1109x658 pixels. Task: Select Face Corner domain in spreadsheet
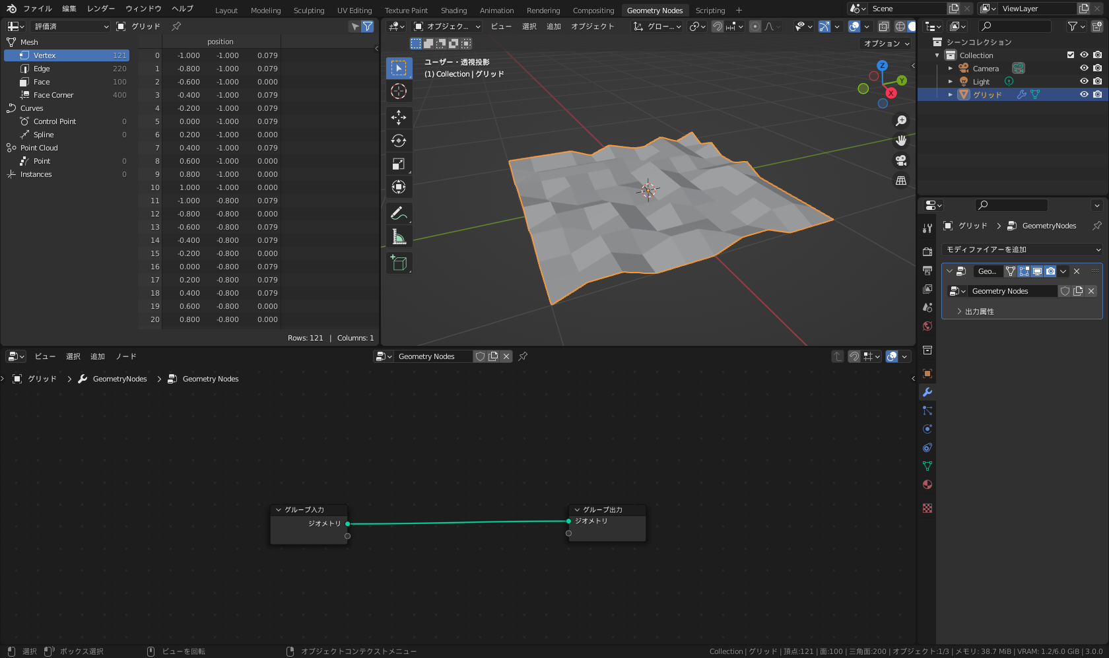(x=53, y=95)
